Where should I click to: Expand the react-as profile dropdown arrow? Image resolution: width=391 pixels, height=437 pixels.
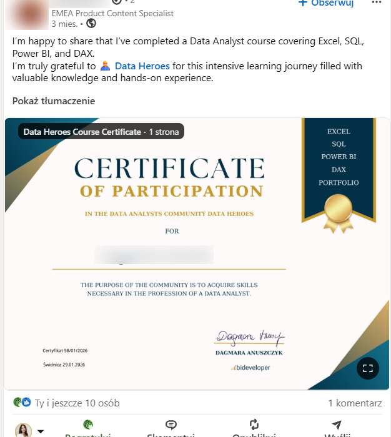coord(41,431)
